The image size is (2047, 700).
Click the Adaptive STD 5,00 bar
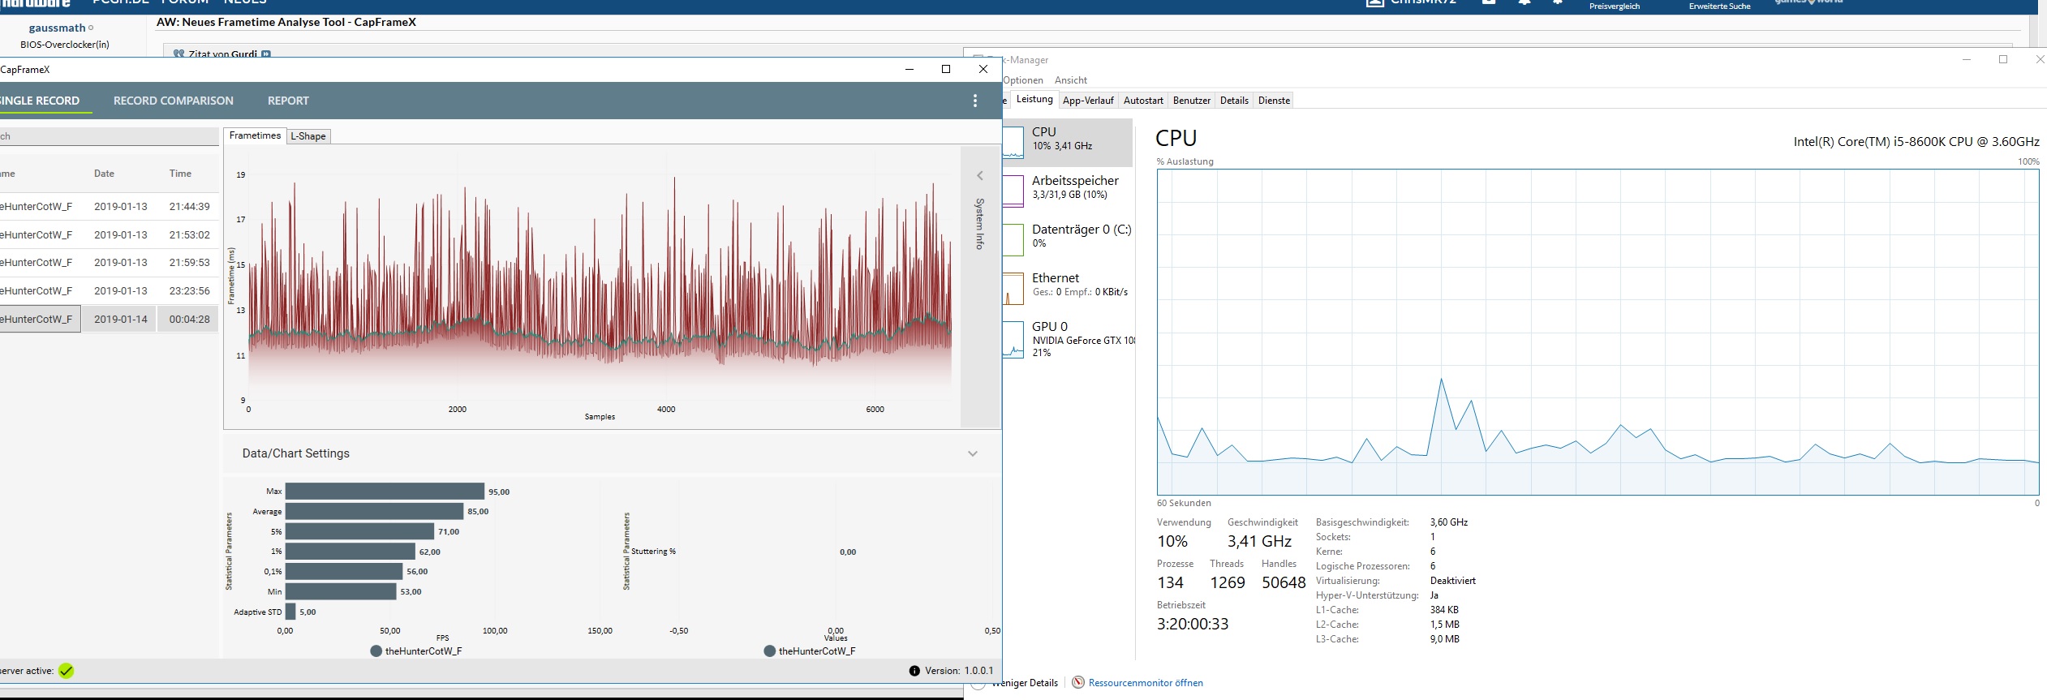pyautogui.click(x=290, y=612)
